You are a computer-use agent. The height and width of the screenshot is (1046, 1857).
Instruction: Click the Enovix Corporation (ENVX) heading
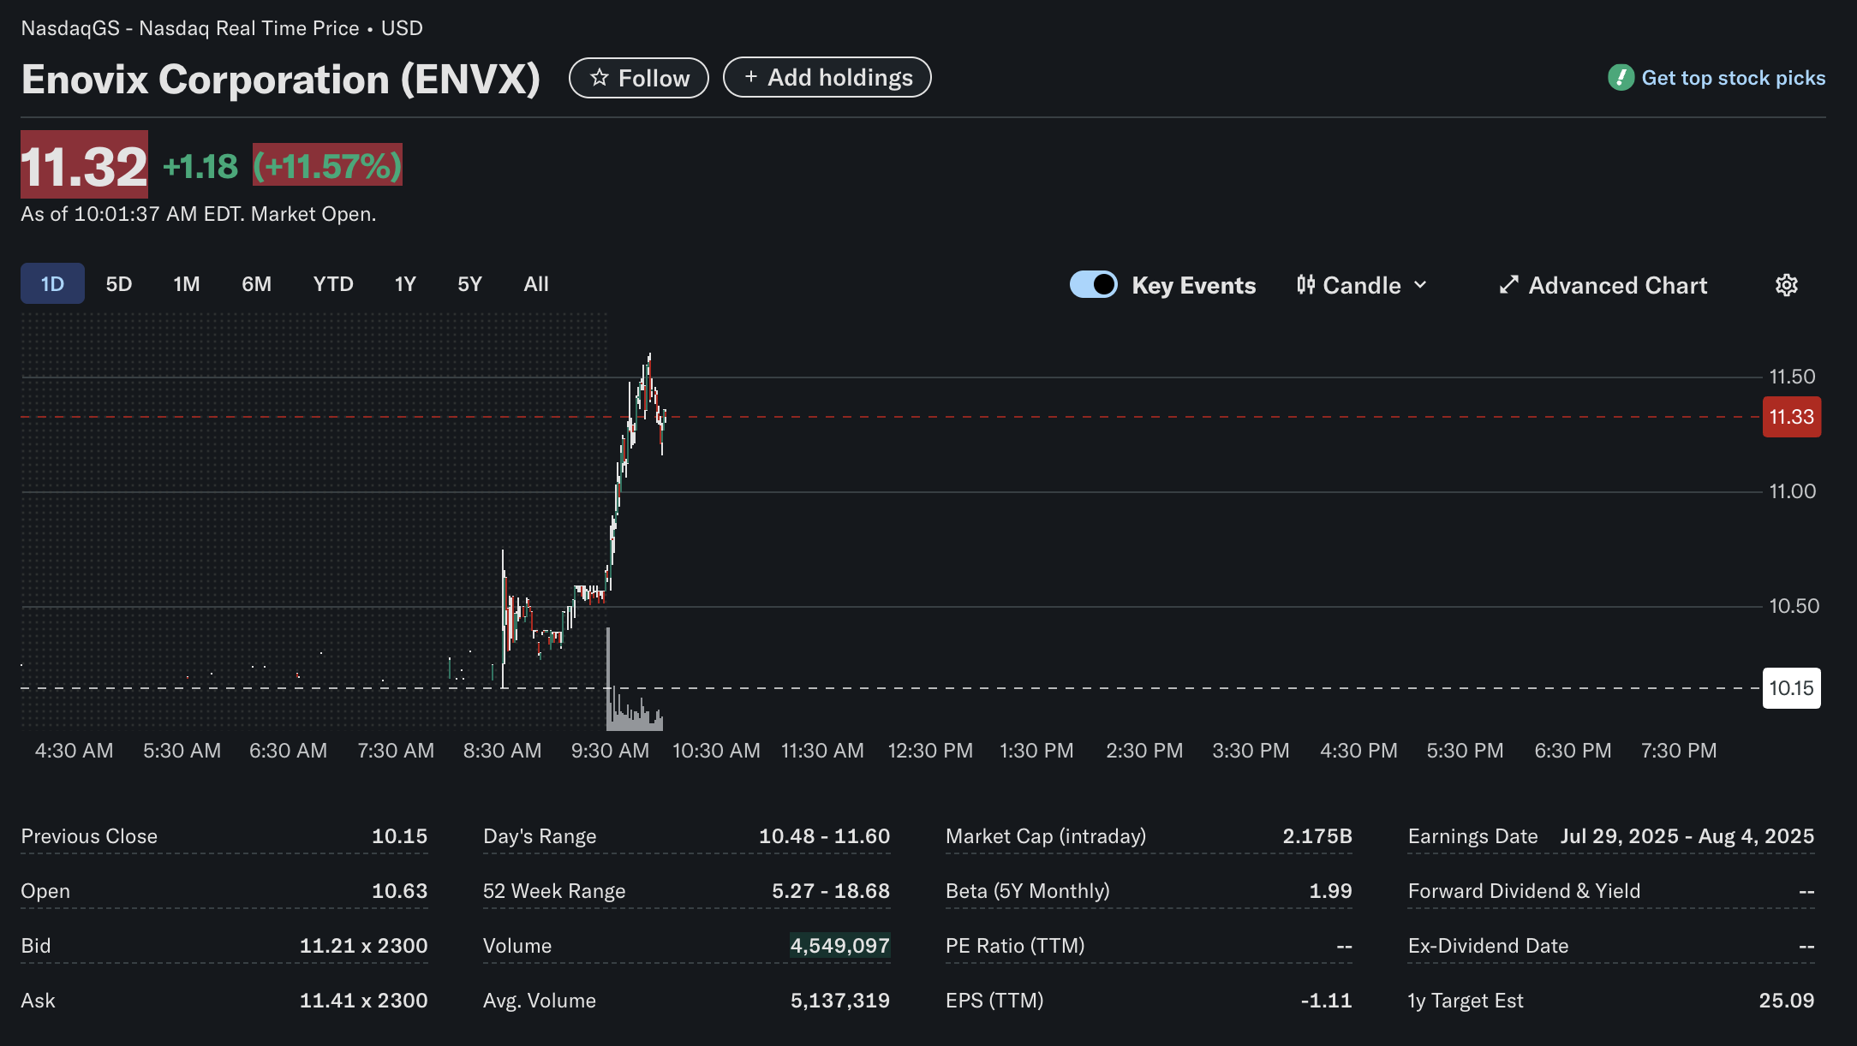click(x=281, y=79)
